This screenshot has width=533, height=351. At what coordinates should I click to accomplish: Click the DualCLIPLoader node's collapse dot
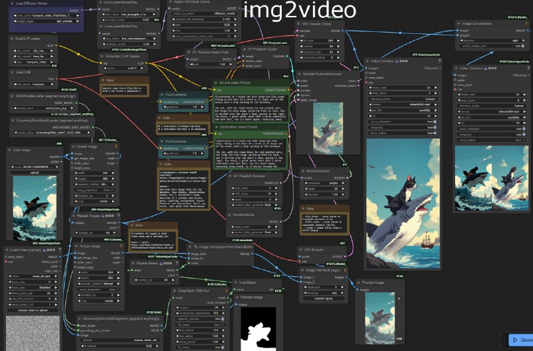pos(11,39)
